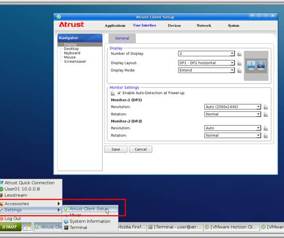Click the Save button
This screenshot has height=238, width=284.
[x=116, y=150]
